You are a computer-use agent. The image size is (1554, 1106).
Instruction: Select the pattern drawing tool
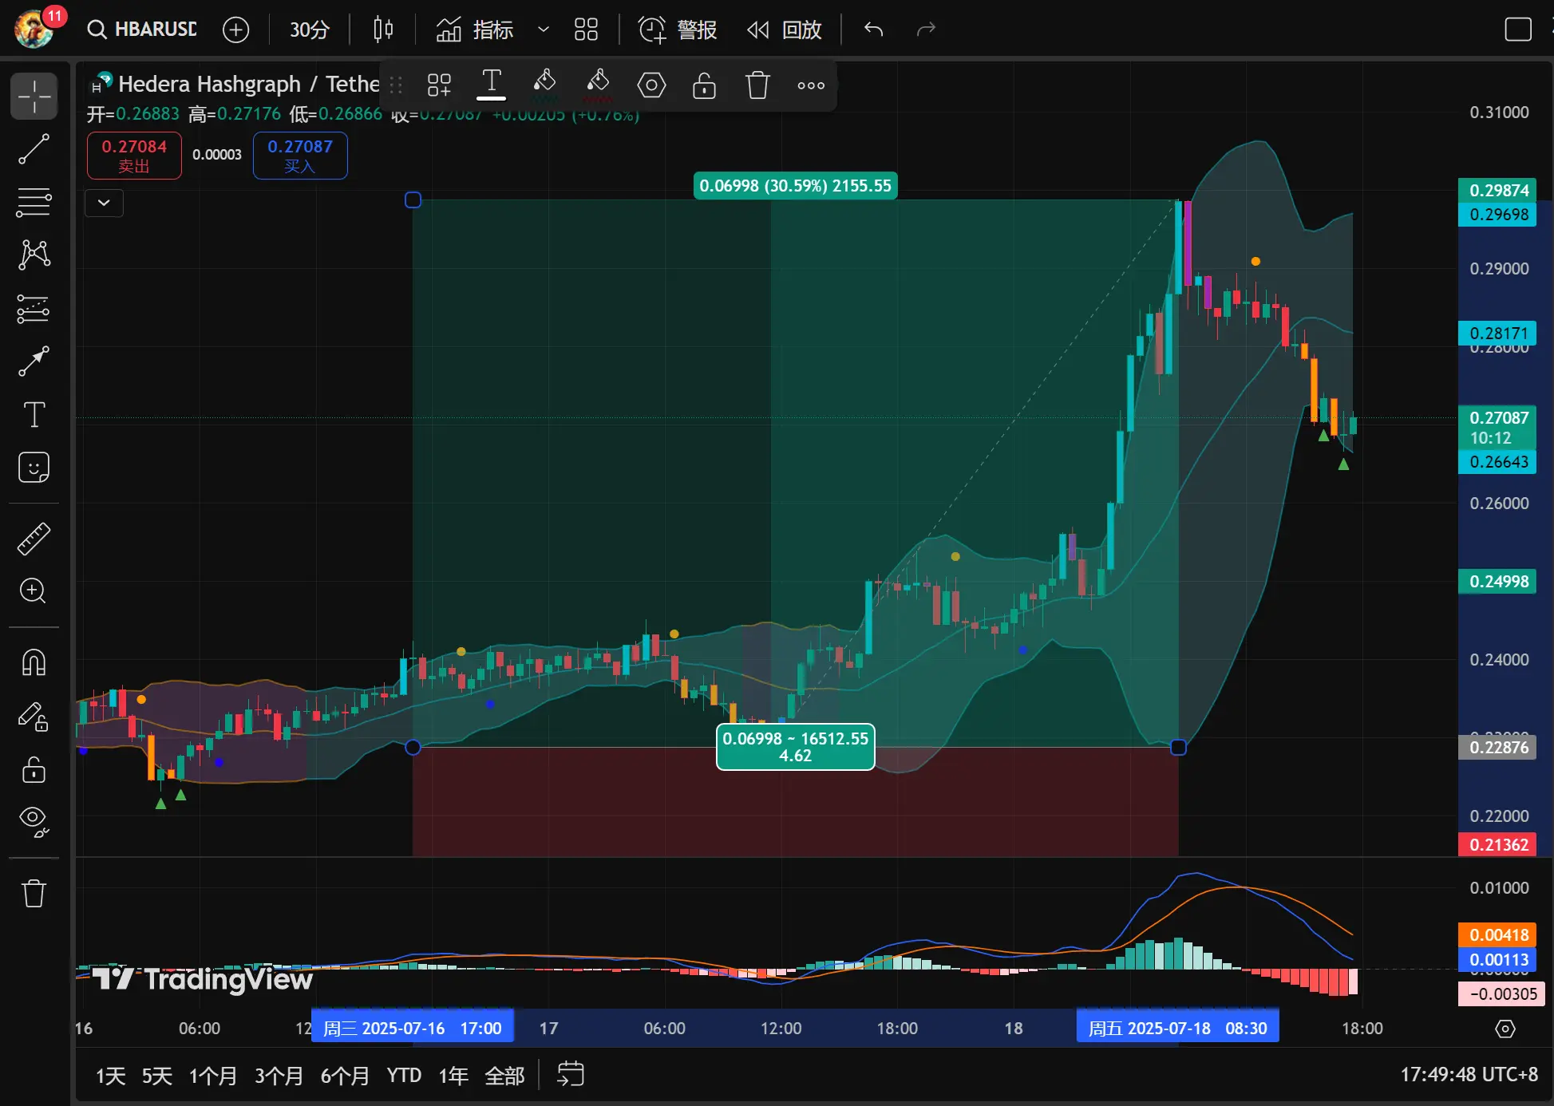[x=34, y=255]
